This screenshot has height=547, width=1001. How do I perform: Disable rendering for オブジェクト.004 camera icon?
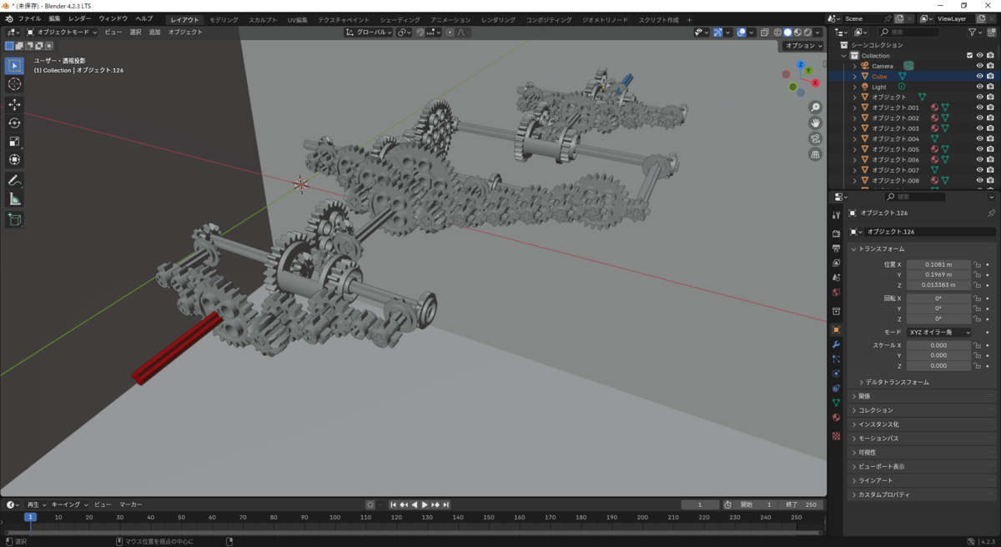[x=990, y=138]
